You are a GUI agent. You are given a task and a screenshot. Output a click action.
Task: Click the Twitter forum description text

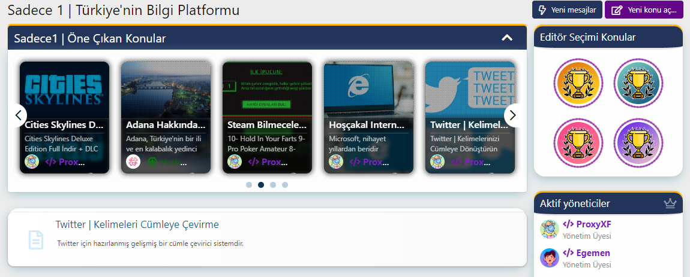tap(150, 243)
